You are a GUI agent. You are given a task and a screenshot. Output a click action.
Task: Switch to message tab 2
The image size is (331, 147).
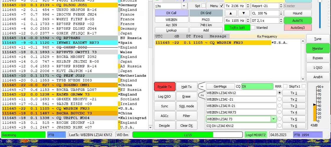[202, 95]
